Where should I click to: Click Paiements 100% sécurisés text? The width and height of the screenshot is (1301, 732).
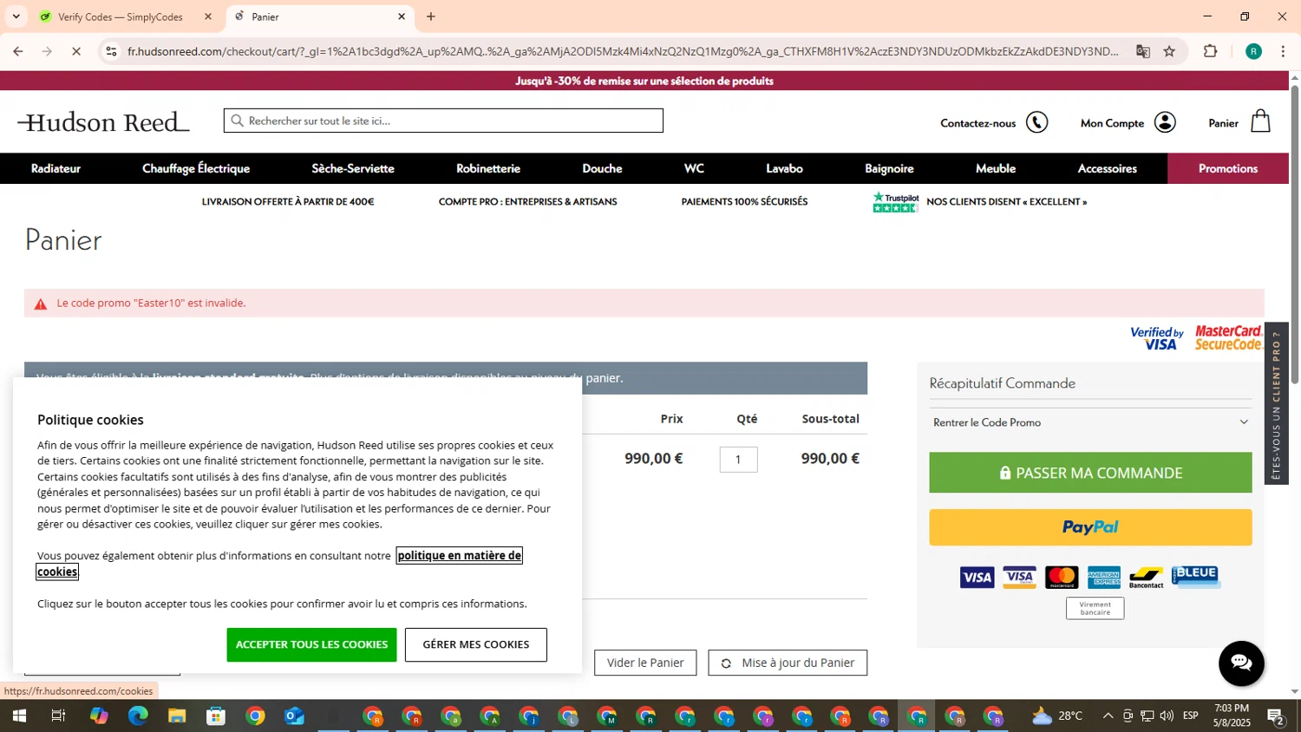[744, 201]
